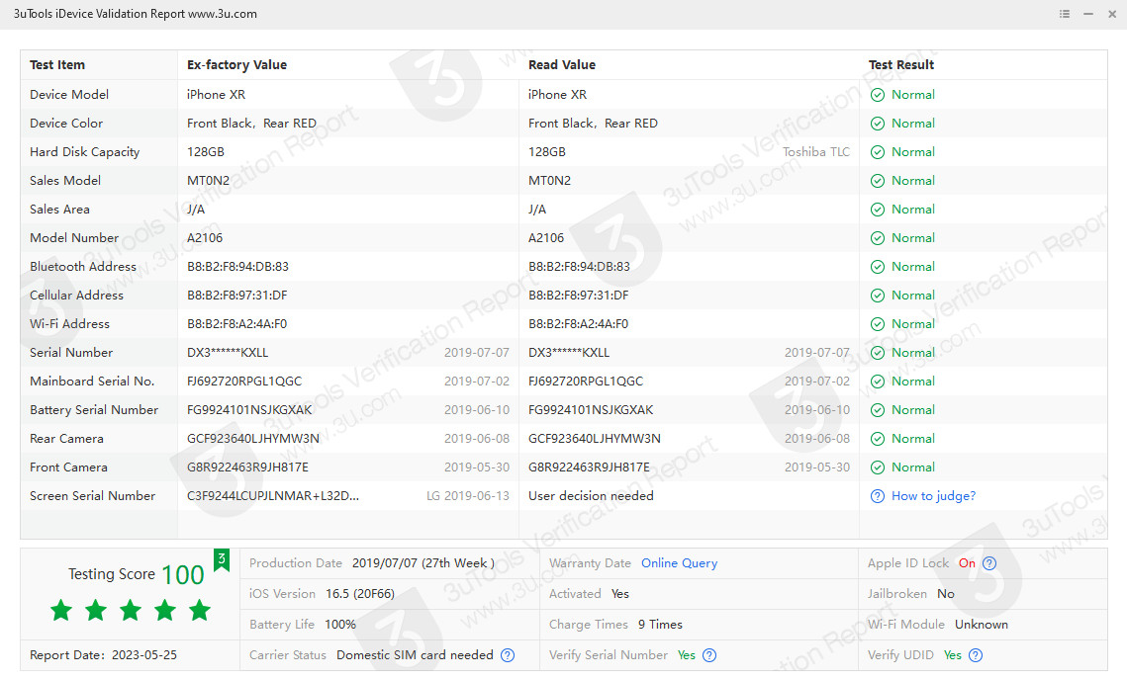
Task: Click the help icon beside Verify Serial Number
Action: click(709, 655)
